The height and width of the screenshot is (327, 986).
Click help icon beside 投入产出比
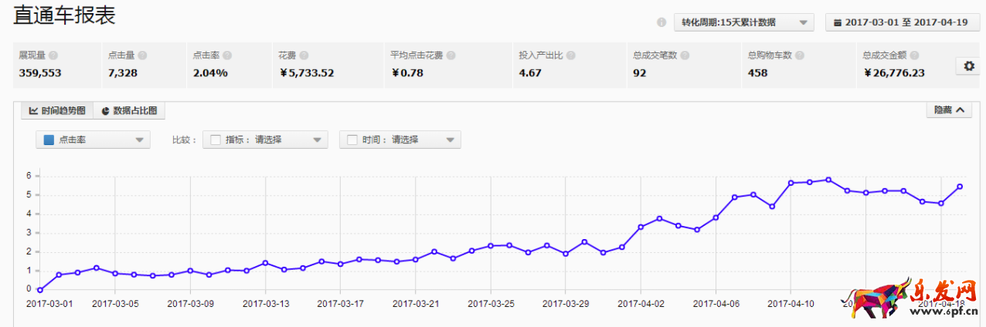point(571,56)
